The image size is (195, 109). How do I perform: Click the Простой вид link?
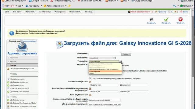14,41
